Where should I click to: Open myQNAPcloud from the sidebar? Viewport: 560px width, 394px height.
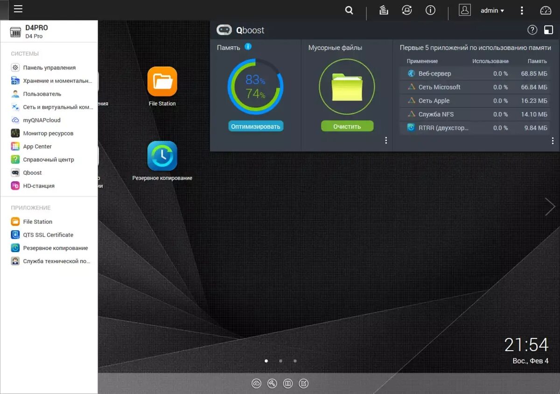[41, 120]
